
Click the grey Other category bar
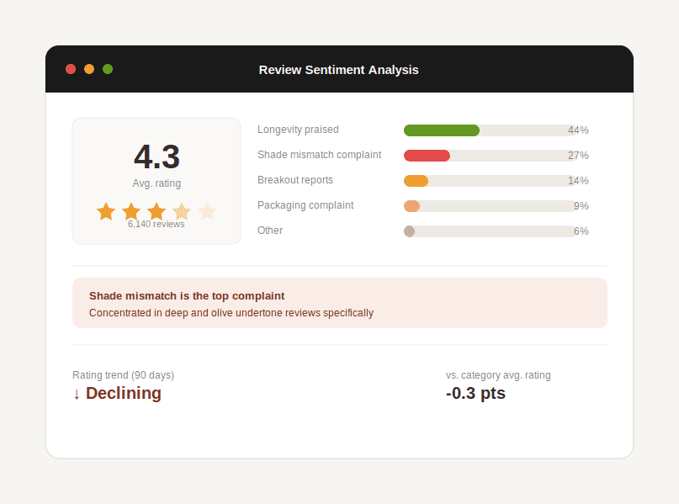pyautogui.click(x=409, y=231)
